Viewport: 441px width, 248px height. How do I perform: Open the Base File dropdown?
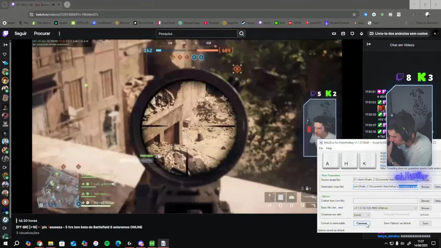point(385,208)
